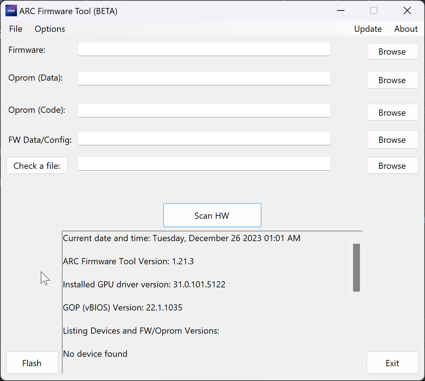This screenshot has width=425, height=381.
Task: Click inside the Firmware path field
Action: (204, 49)
